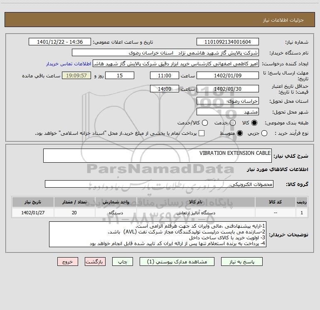The width and height of the screenshot is (320, 310).
Task: Click the تعداد / مقدار column header
Action: tap(74, 202)
